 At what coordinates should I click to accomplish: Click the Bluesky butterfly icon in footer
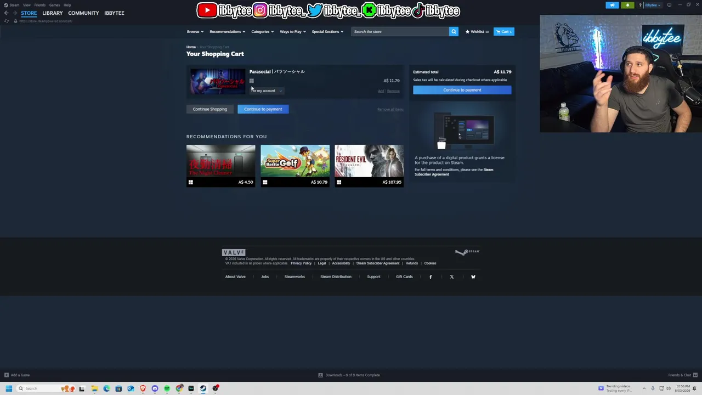click(473, 277)
